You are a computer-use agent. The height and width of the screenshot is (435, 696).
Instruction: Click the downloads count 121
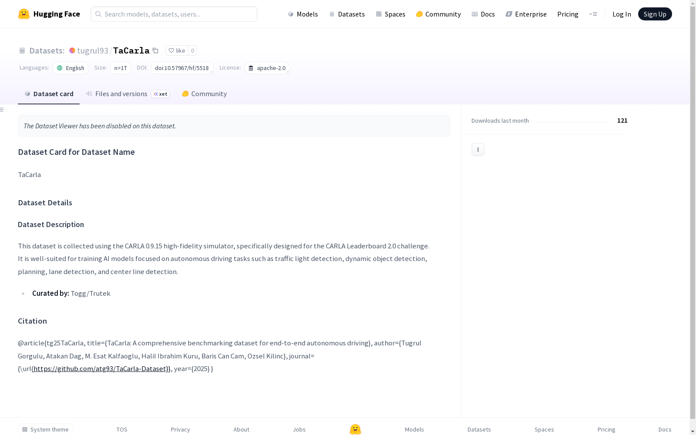click(x=622, y=120)
